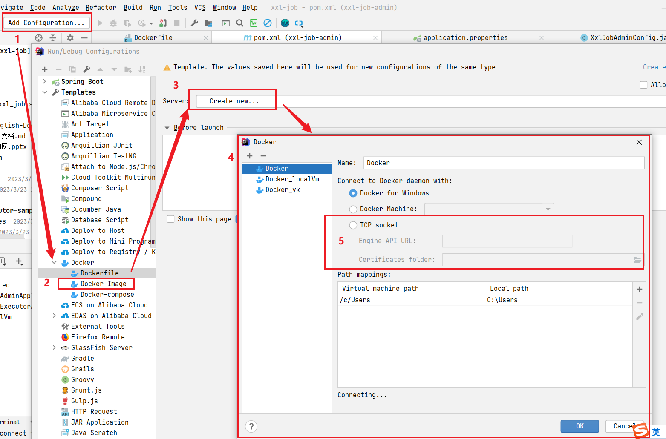Click the Create new... server button
Image resolution: width=666 pixels, height=439 pixels.
[x=234, y=101]
